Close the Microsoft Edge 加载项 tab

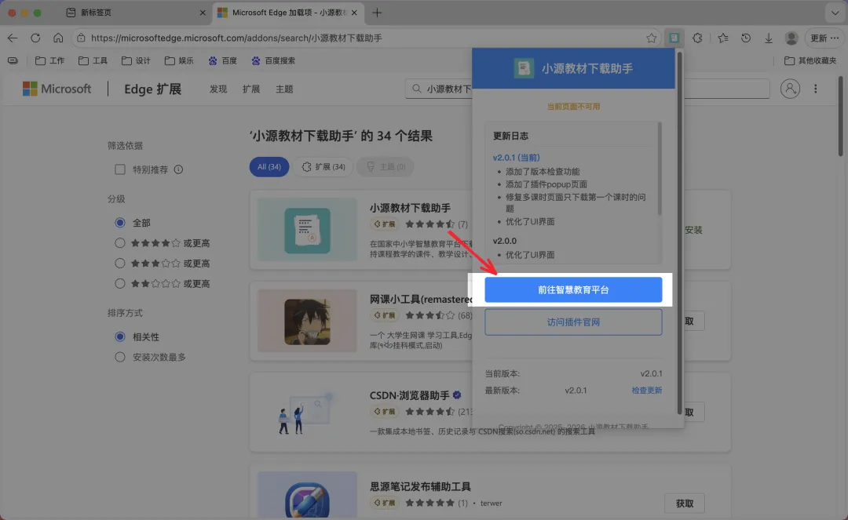tap(354, 13)
